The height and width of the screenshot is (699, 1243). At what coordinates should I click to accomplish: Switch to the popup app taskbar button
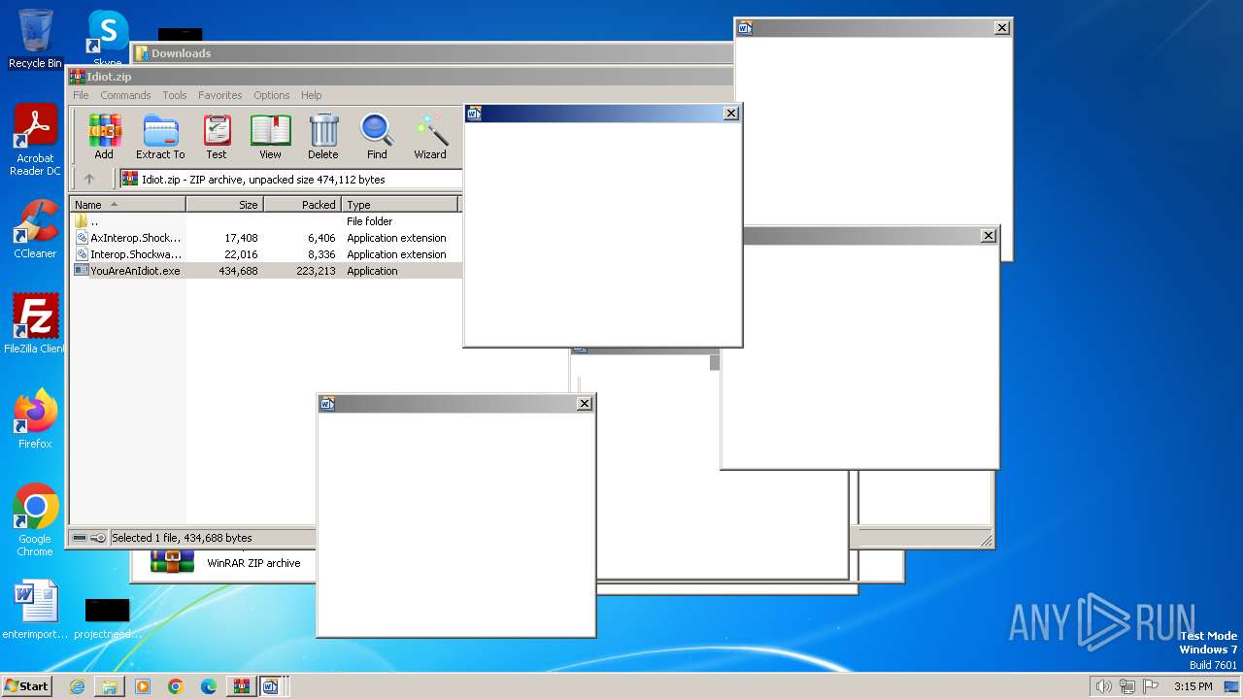271,686
